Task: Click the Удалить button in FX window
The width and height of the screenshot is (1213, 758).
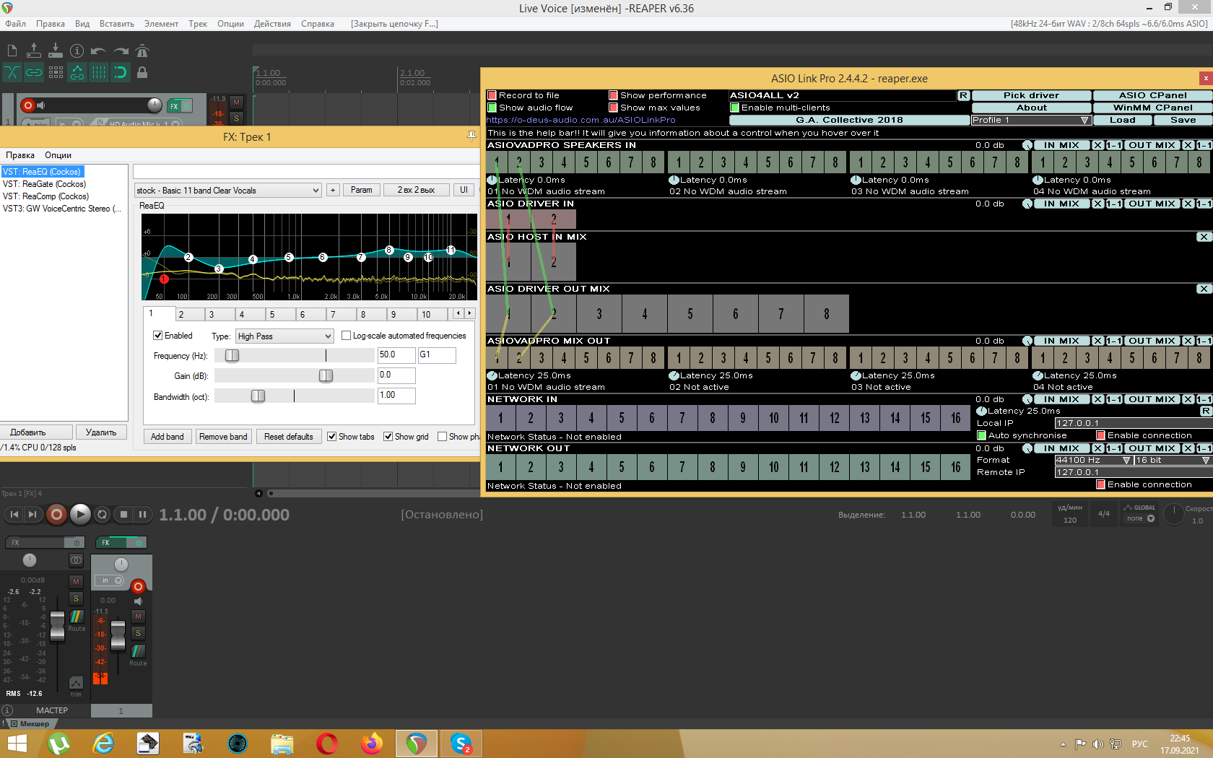Action: click(101, 432)
